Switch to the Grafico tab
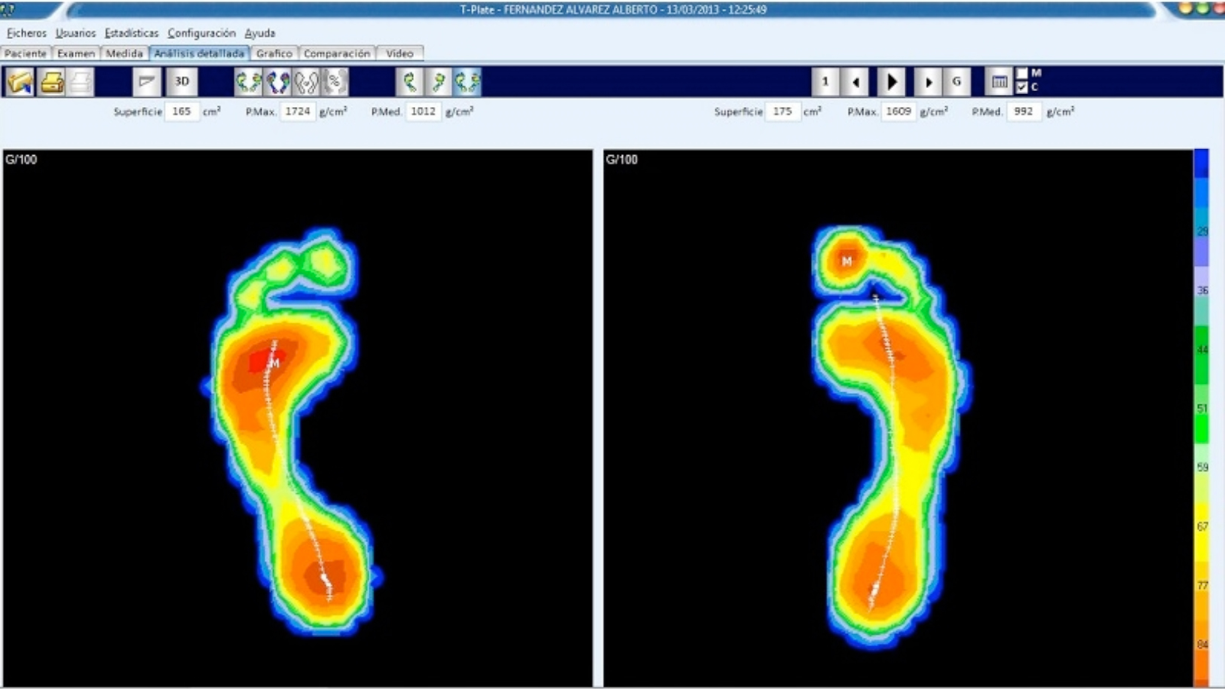This screenshot has width=1225, height=689. tap(274, 53)
